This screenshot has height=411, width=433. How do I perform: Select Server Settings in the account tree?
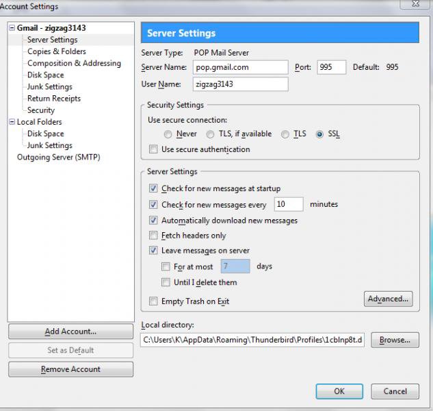52,40
